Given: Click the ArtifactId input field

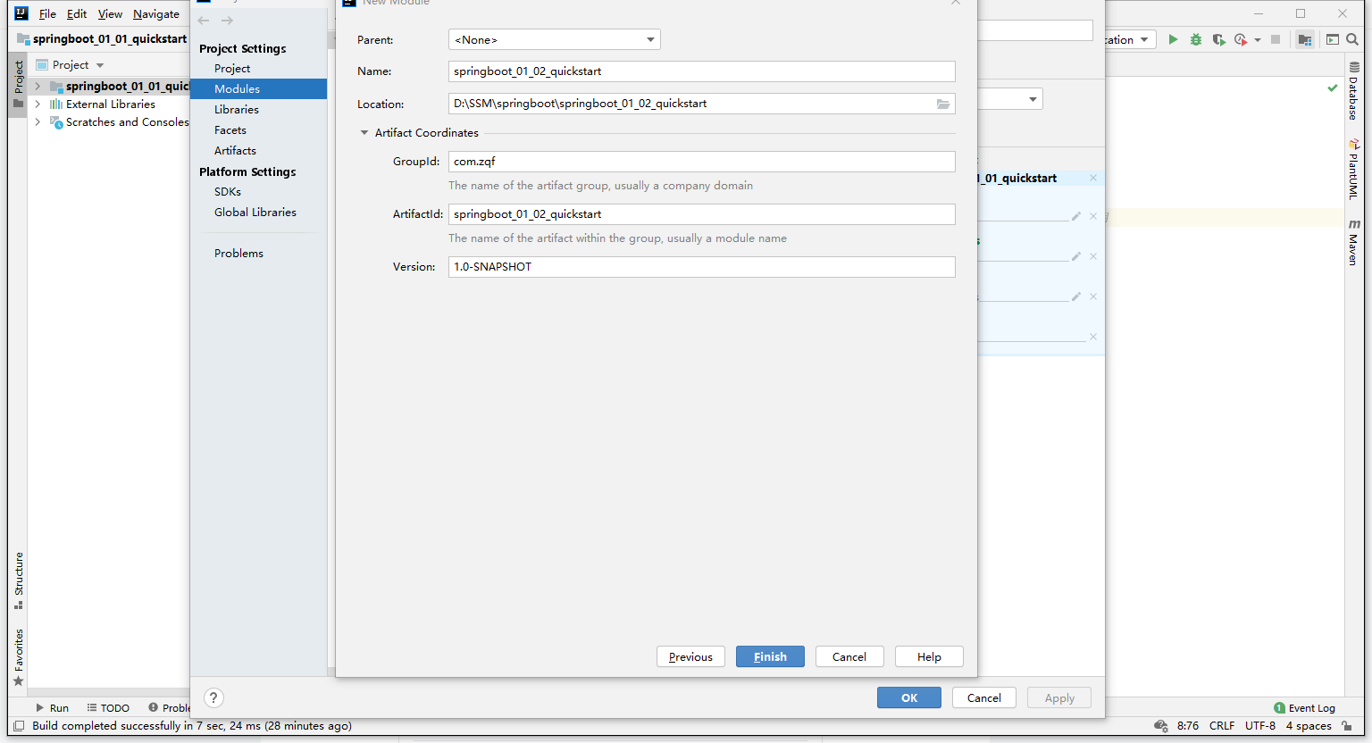Looking at the screenshot, I should (701, 214).
